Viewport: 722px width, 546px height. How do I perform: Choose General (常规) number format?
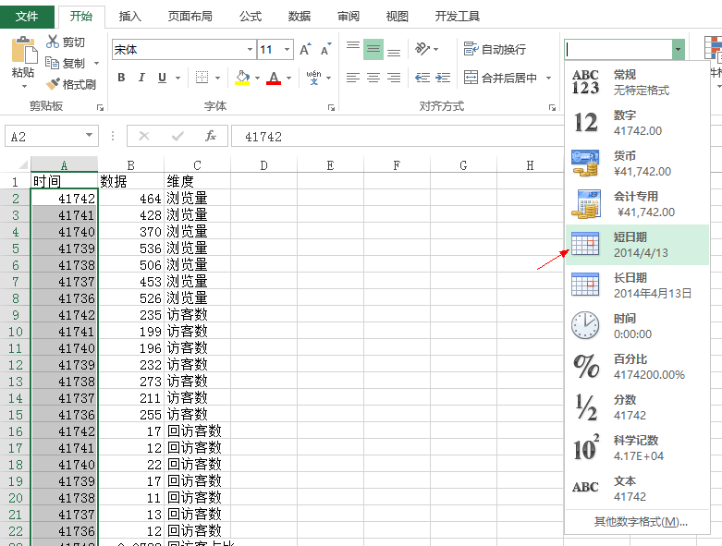coord(637,82)
